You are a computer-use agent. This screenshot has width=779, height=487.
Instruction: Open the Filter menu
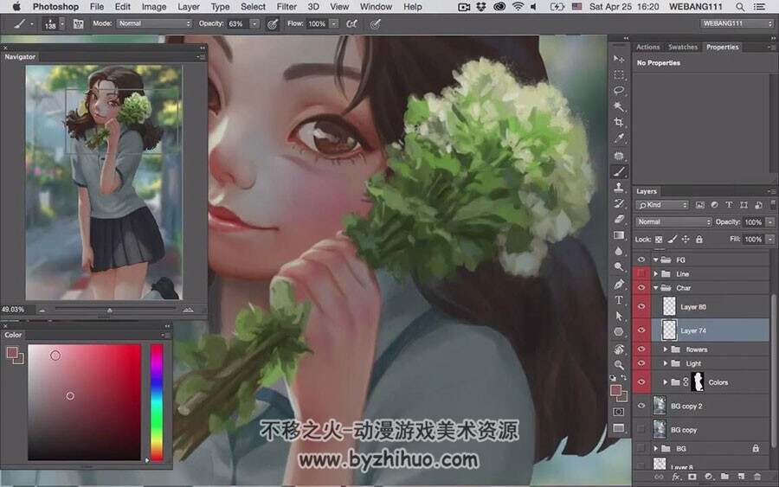286,6
